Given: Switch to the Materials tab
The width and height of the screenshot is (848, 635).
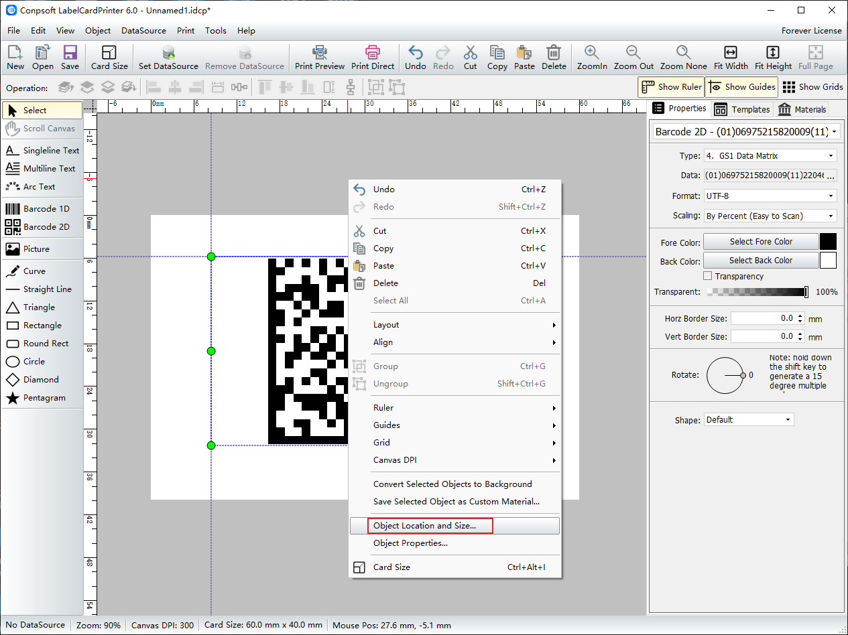Looking at the screenshot, I should (802, 109).
